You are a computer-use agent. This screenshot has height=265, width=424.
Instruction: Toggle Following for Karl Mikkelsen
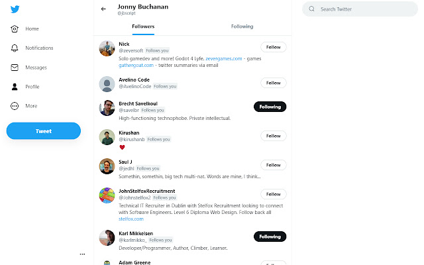(270, 237)
